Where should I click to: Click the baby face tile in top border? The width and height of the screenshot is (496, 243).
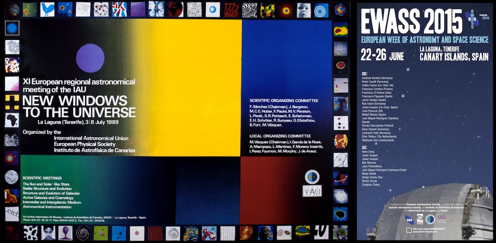point(303,10)
